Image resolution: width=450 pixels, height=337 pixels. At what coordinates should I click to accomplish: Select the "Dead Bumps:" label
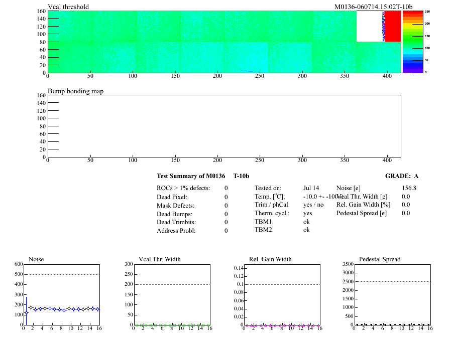174,214
